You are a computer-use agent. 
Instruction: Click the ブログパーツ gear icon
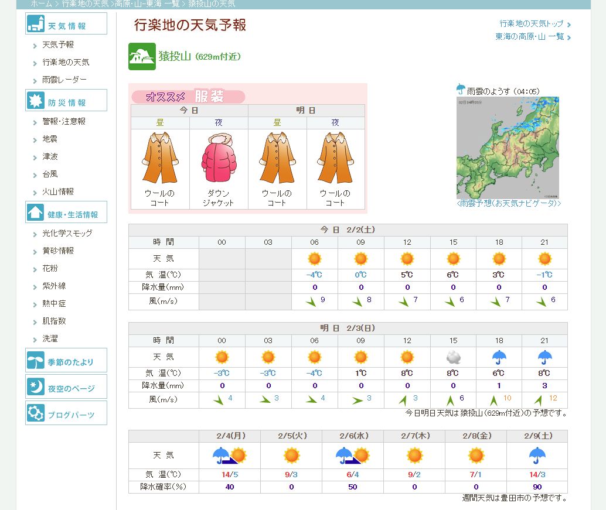36,413
